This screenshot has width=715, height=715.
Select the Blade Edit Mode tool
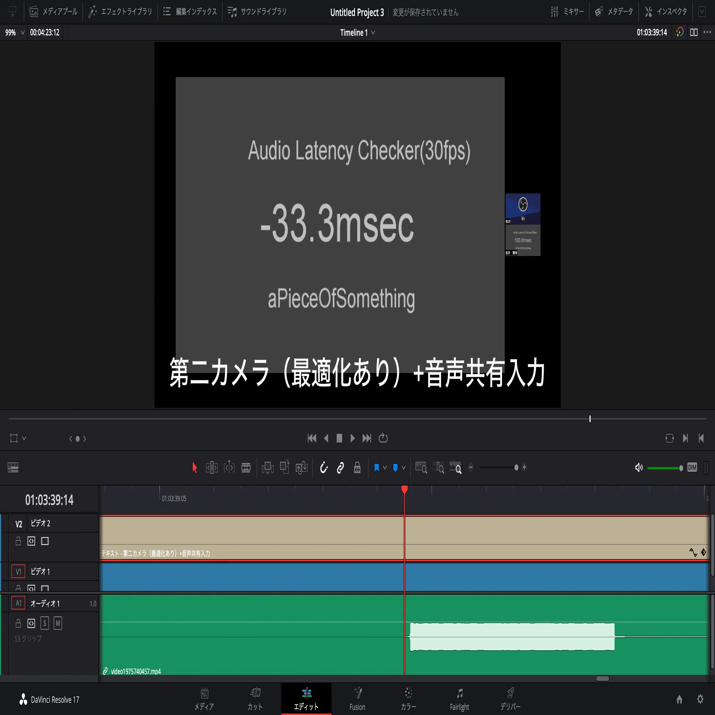click(246, 468)
